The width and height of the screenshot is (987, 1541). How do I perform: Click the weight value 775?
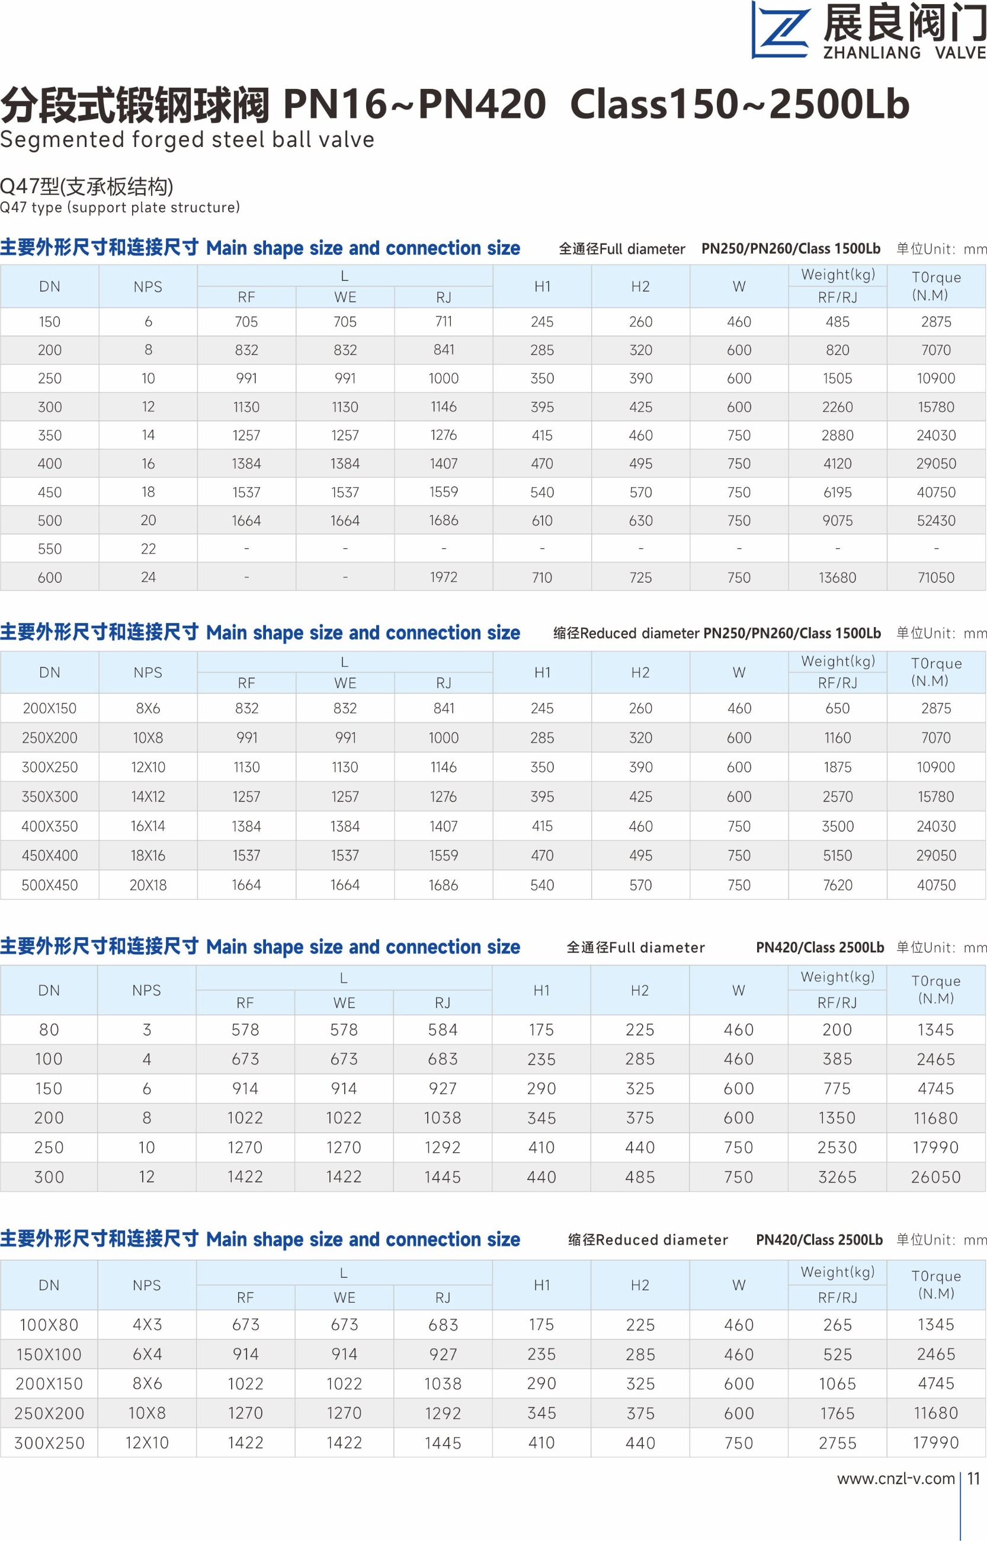837,1088
